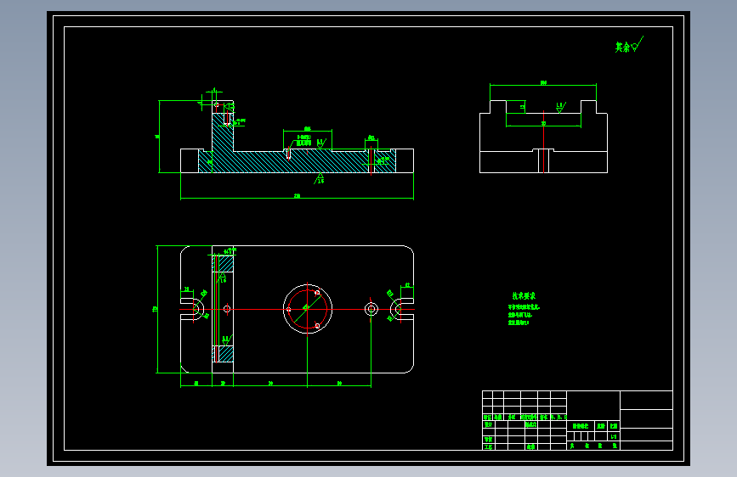Click the height dimension left of plan view
This screenshot has height=477, width=737.
pyautogui.click(x=156, y=309)
